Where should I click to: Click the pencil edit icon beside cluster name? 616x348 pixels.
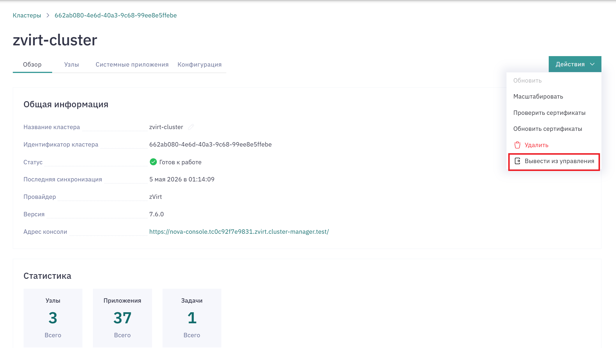pos(191,127)
